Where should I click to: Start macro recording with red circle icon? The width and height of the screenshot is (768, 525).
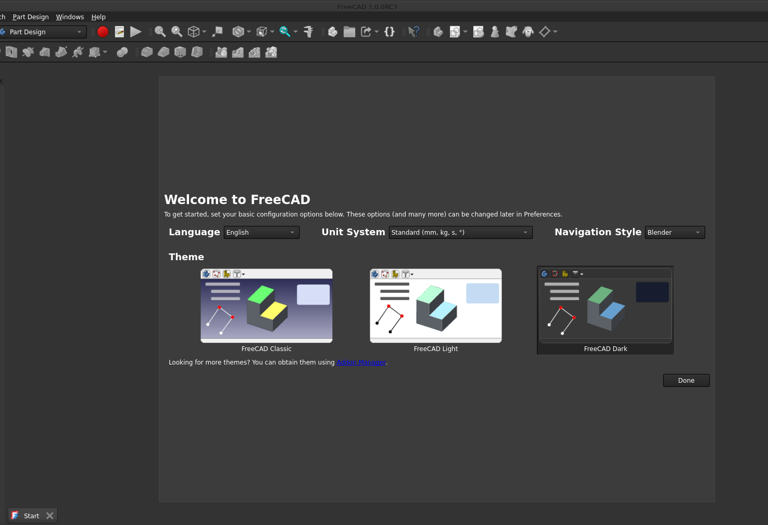(103, 32)
